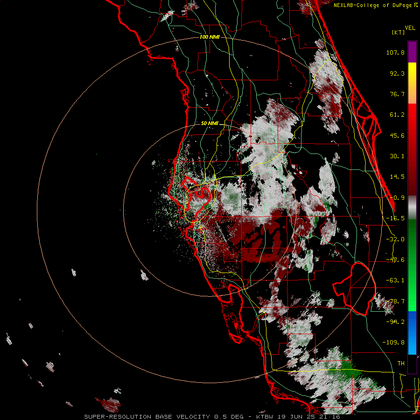Select the 92.3 velocity scale value

click(397, 73)
